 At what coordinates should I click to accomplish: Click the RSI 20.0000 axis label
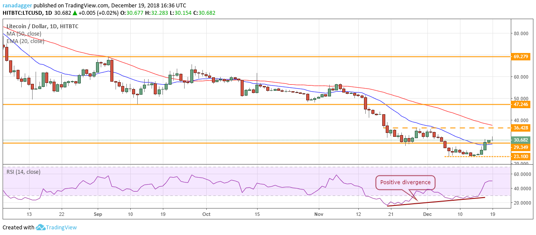[522, 203]
